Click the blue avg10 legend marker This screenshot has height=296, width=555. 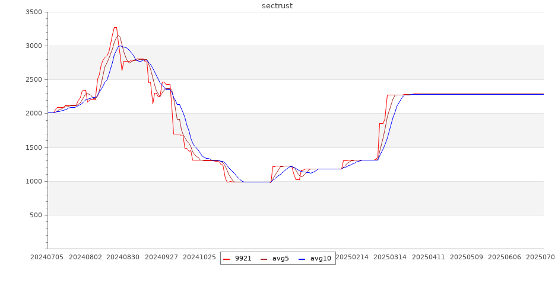click(x=302, y=259)
